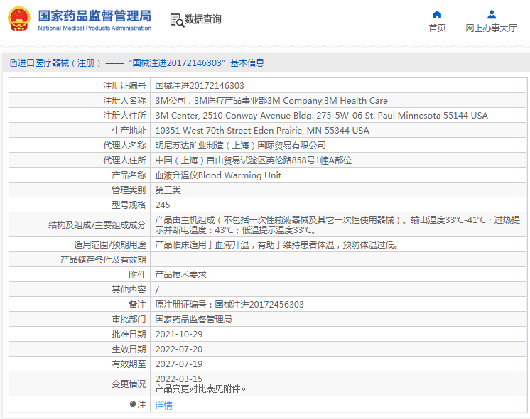The width and height of the screenshot is (530, 419).
Task: Click the product name 血液升温仪Blood Warming Unit
Action: point(218,175)
